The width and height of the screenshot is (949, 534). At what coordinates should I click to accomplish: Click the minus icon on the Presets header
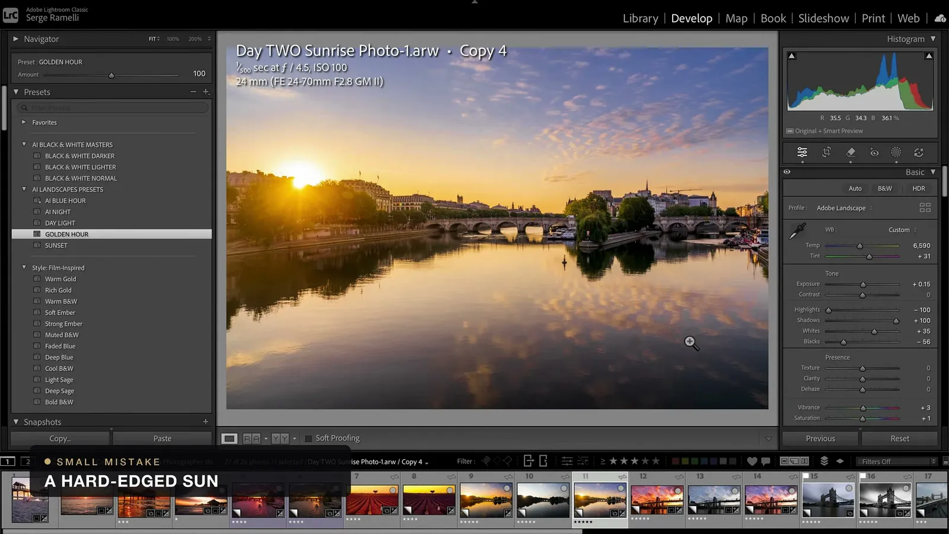coord(193,92)
